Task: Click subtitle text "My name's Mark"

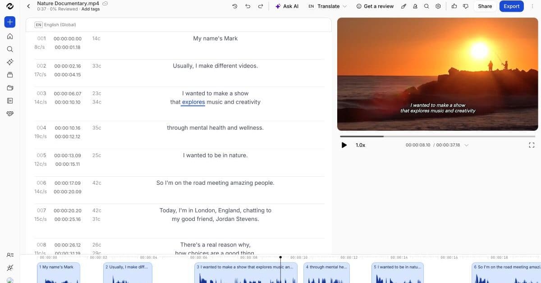Action: [215, 38]
